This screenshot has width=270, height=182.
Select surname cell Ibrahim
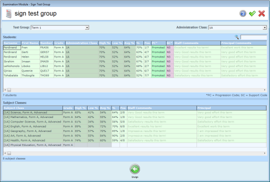pos(12,61)
